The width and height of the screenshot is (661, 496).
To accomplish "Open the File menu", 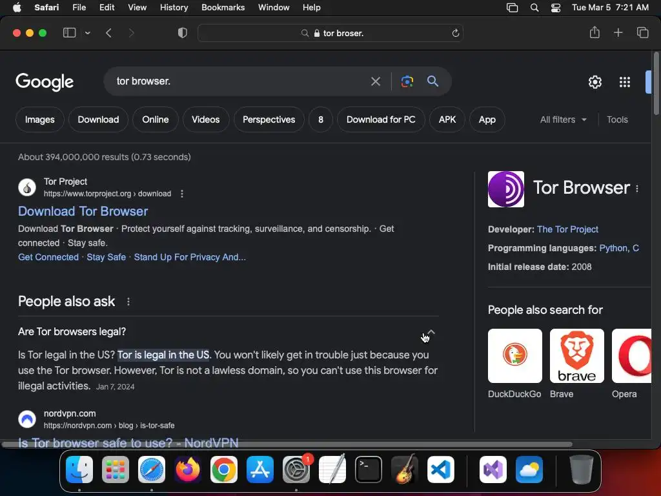I will [x=79, y=8].
